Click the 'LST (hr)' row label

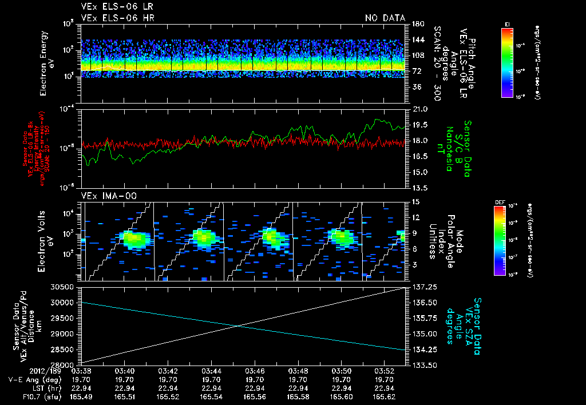pos(47,388)
